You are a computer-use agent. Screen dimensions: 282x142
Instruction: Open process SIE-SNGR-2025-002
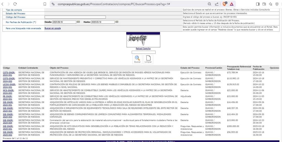point(8,133)
